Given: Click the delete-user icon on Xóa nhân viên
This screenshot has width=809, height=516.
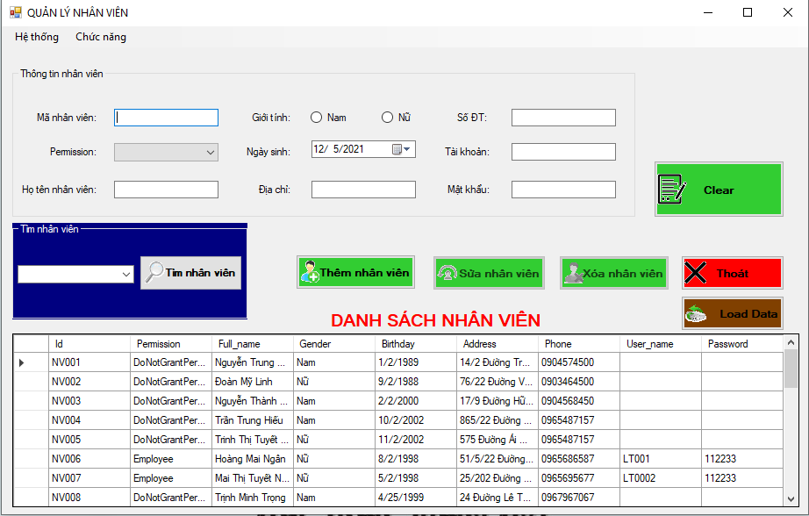Looking at the screenshot, I should tap(574, 273).
